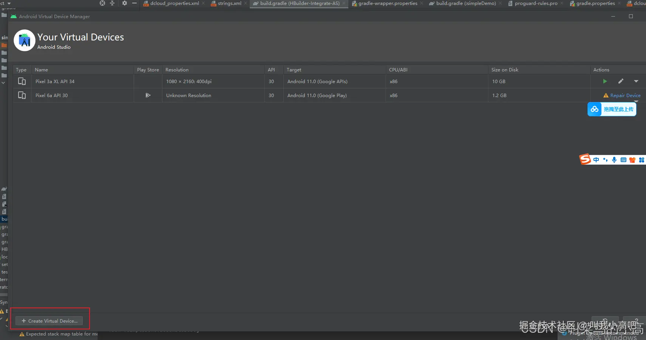Click the Baidu cloud upload floating button
The height and width of the screenshot is (340, 646).
612,109
